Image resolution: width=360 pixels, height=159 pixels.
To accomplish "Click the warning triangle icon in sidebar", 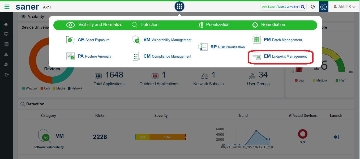I will pos(6,54).
